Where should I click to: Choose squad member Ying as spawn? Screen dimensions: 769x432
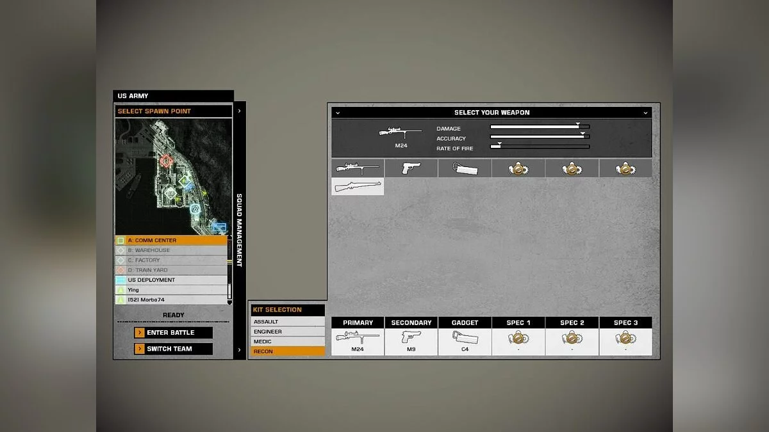[171, 290]
